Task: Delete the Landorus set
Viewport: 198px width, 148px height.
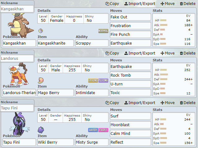Action: click(x=188, y=53)
